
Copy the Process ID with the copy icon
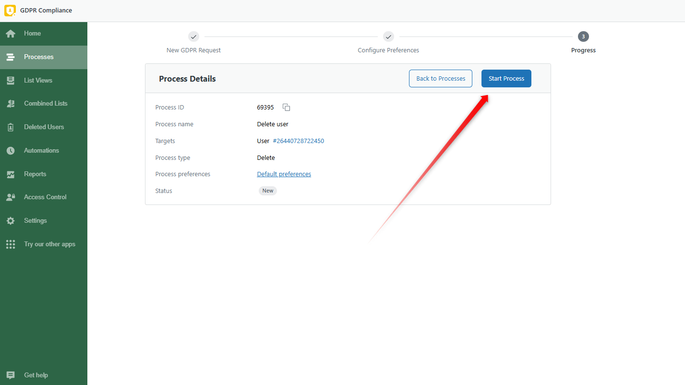pos(286,108)
